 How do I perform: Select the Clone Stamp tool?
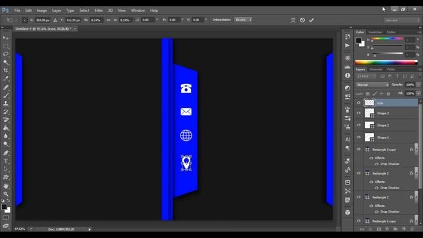[6, 103]
